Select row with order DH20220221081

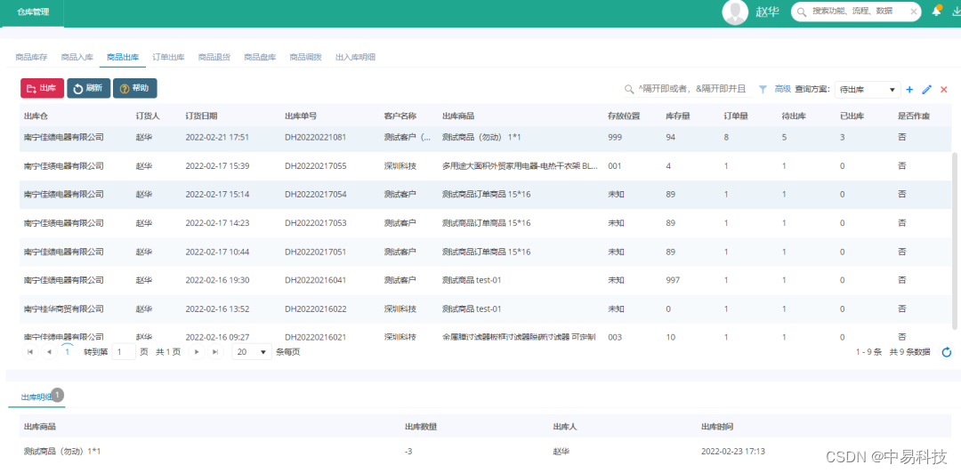point(486,137)
